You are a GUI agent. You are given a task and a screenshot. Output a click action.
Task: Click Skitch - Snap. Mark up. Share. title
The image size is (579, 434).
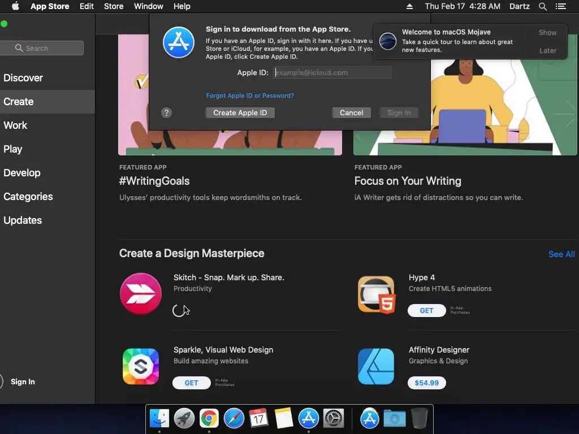pyautogui.click(x=228, y=277)
